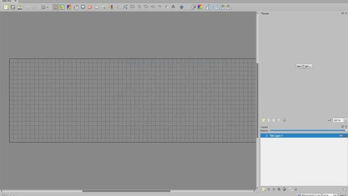Viewport: 348px width, 196px height.
Task: Select the Edit Polygons tool
Action: click(126, 7)
